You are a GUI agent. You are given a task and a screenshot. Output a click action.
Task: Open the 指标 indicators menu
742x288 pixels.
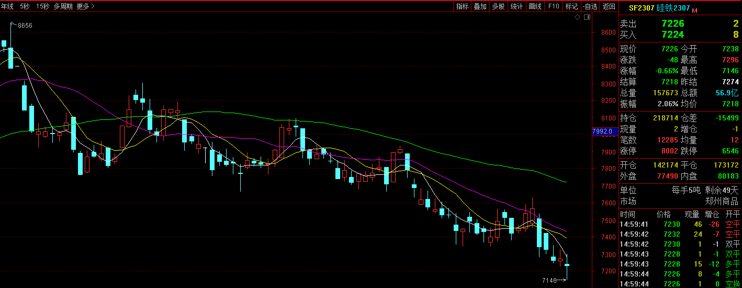pyautogui.click(x=462, y=6)
